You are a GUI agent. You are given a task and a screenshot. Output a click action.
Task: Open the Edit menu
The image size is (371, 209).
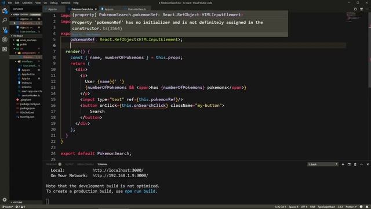click(x=17, y=3)
